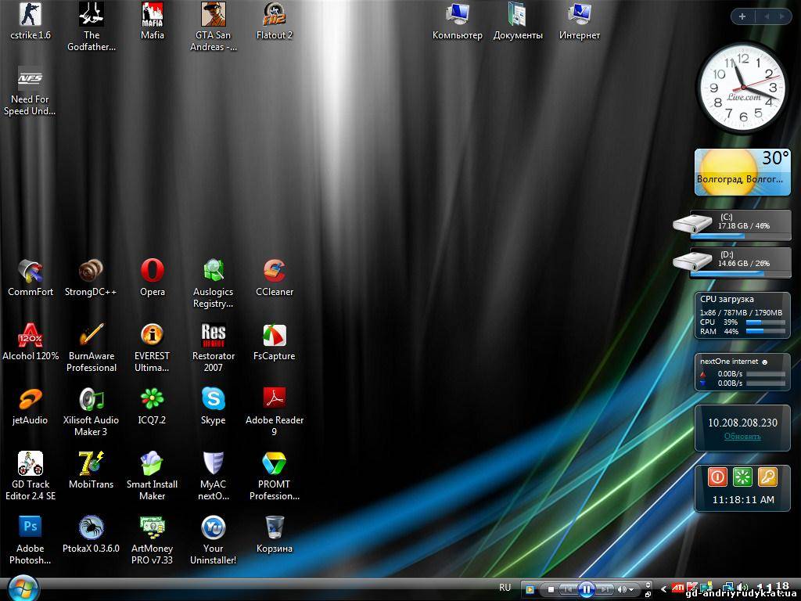The width and height of the screenshot is (801, 601).
Task: Select the C: drive gadget entry
Action: (x=731, y=225)
